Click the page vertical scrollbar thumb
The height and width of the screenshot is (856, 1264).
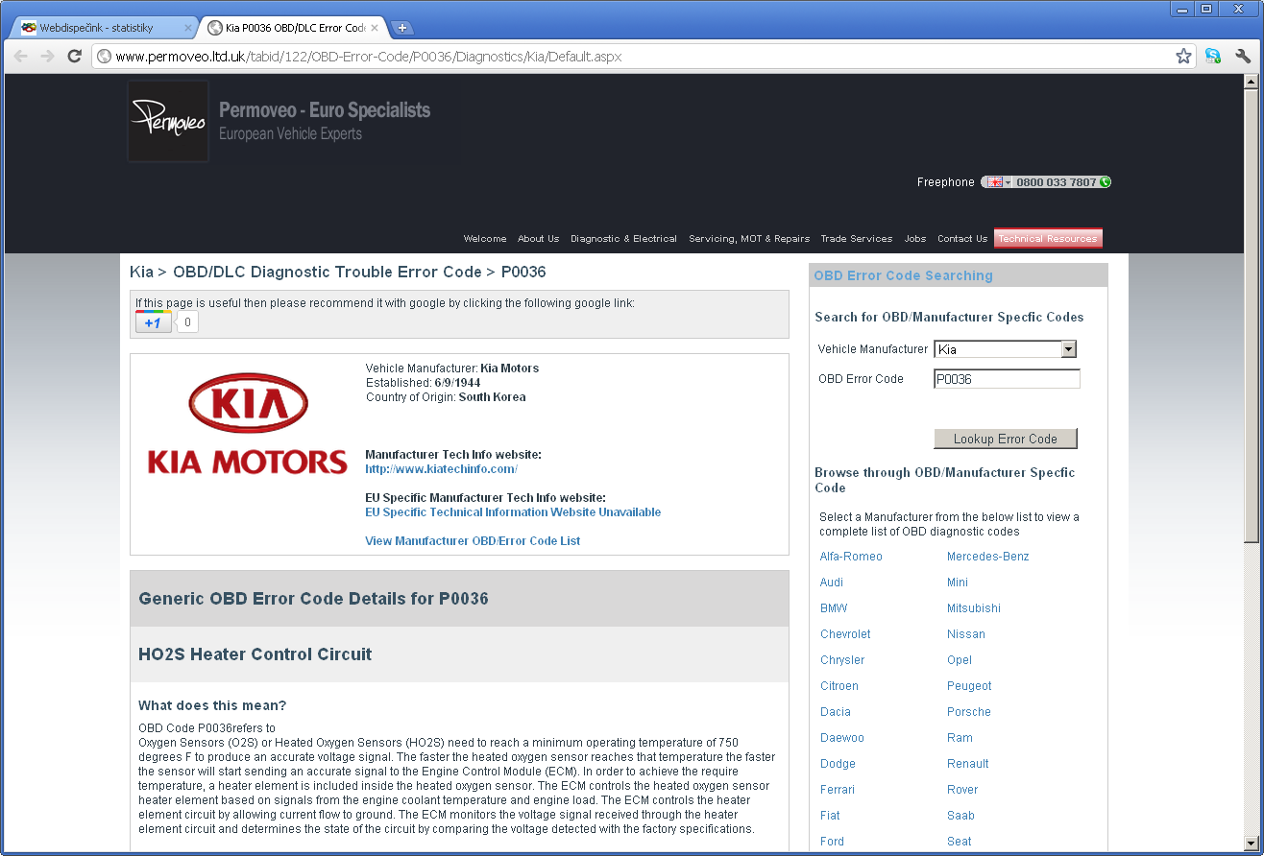click(1251, 316)
